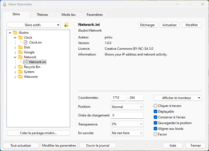Select the System folder icon

[20, 72]
